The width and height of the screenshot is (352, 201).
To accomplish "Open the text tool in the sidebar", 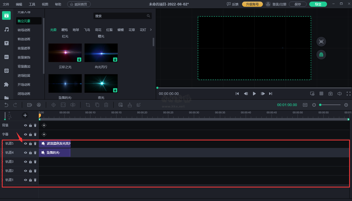I will pyautogui.click(x=7, y=43).
